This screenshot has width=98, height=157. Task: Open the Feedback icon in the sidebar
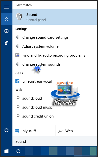point(6,43)
